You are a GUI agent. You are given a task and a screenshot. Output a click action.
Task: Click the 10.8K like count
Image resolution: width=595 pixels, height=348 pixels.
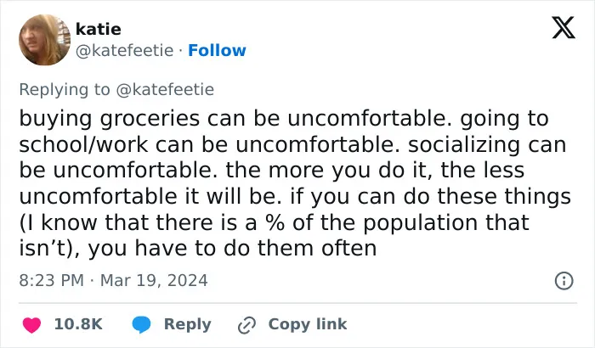pos(78,324)
